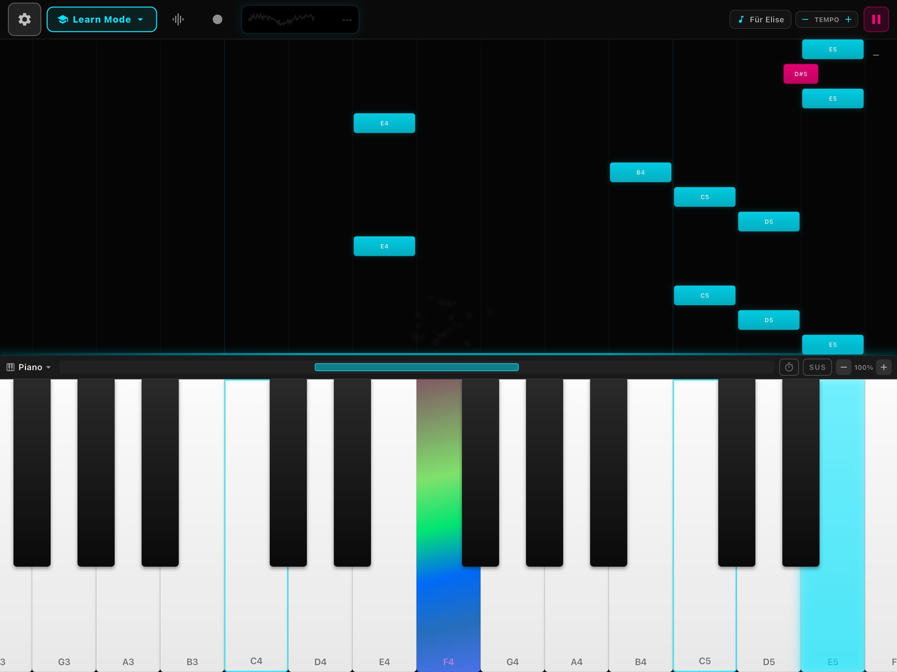Zoom in keyboard with plus button
This screenshot has height=672, width=897.
884,367
